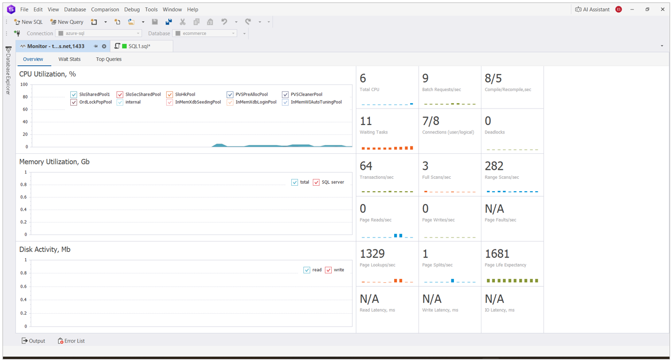Expand the Open File dropdown arrow

pos(143,22)
